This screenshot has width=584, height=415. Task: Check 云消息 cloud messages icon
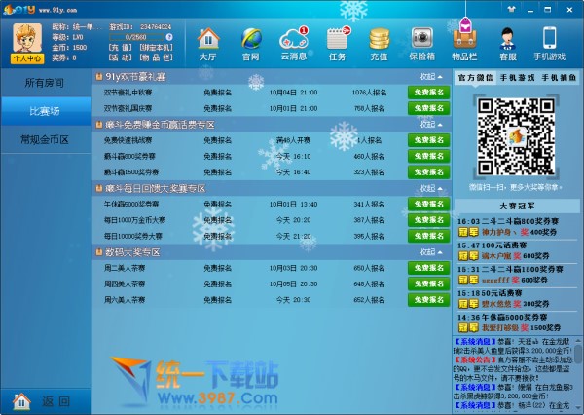[x=294, y=43]
